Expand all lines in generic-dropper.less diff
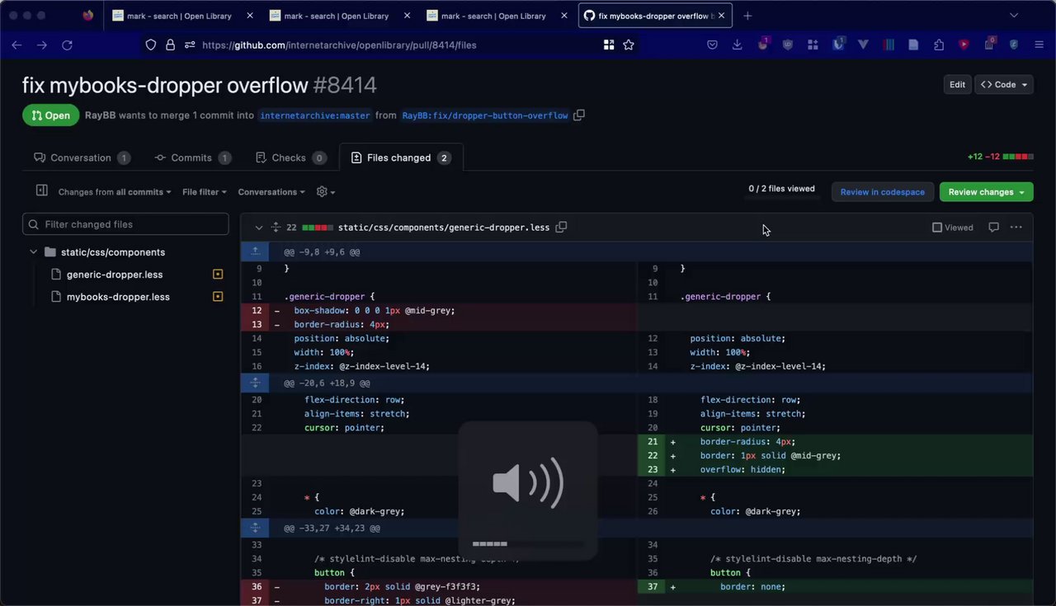The image size is (1056, 606). [276, 228]
